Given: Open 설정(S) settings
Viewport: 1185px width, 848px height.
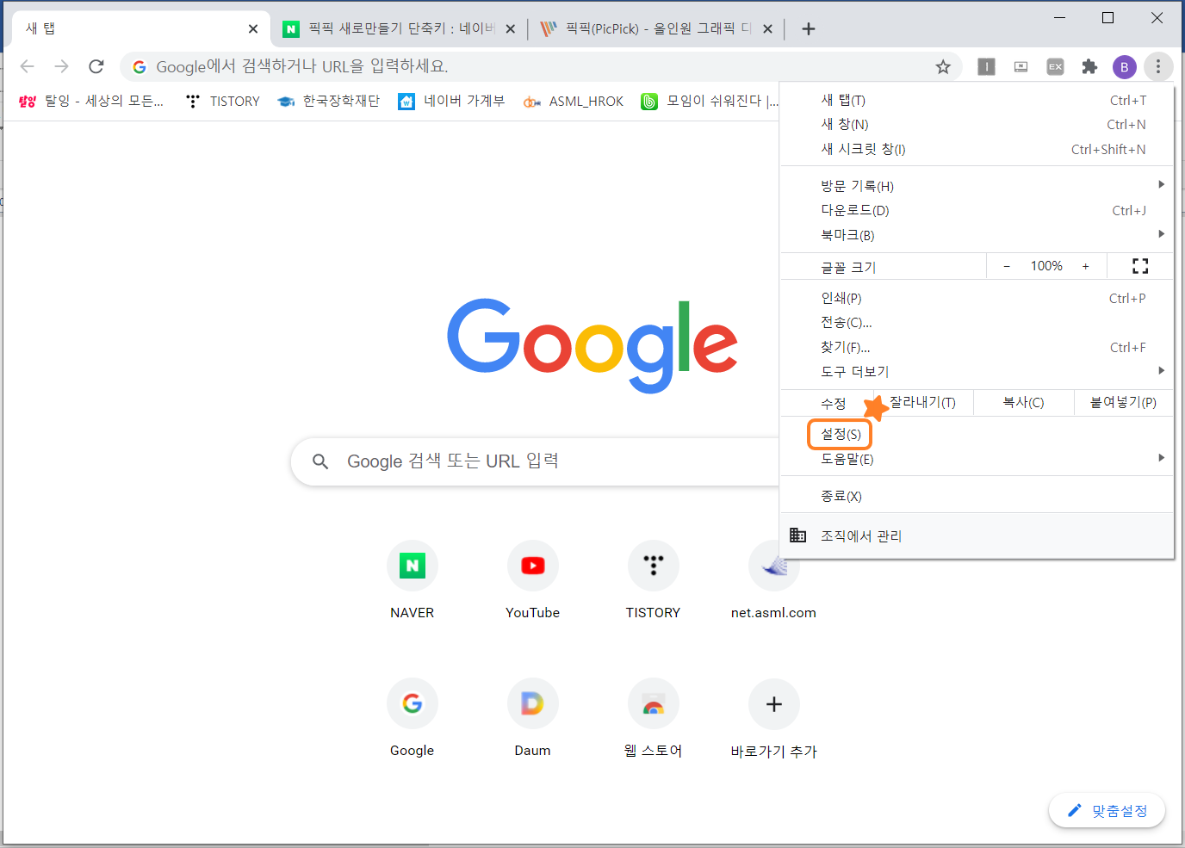Looking at the screenshot, I should [x=977, y=434].
